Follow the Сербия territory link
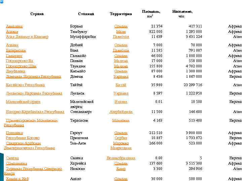242x181 pixels. [x=121, y=138]
